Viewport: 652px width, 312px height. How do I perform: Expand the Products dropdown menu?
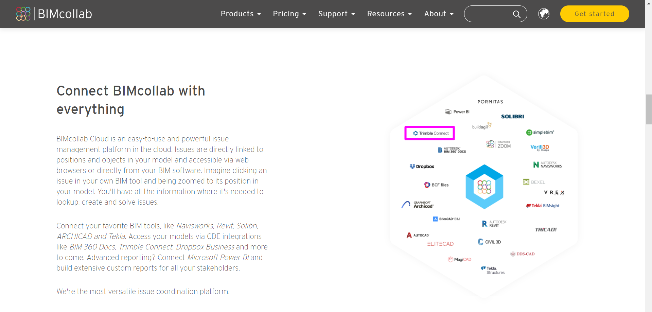pos(241,14)
